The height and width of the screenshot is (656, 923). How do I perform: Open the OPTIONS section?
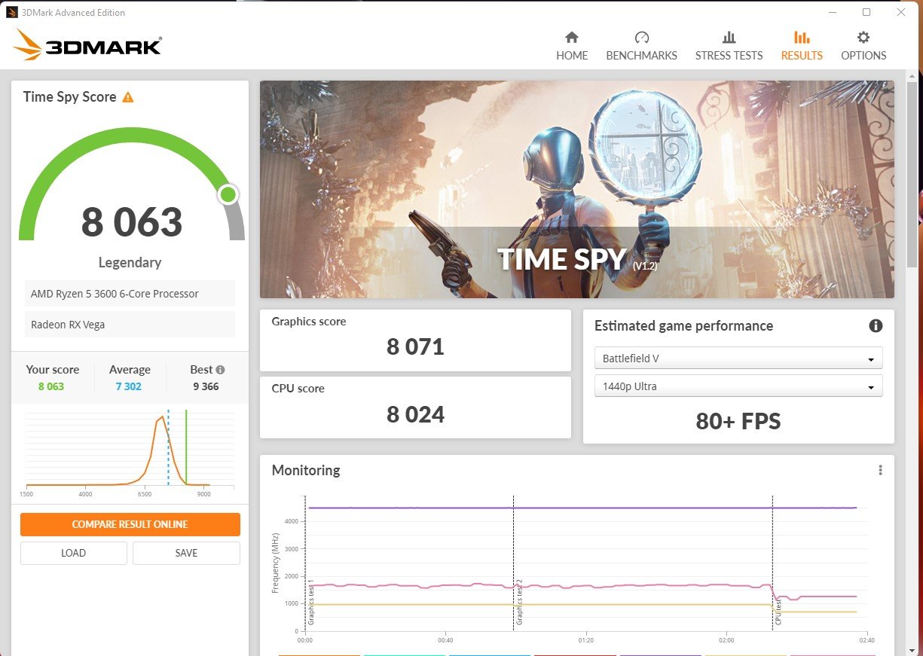point(863,46)
